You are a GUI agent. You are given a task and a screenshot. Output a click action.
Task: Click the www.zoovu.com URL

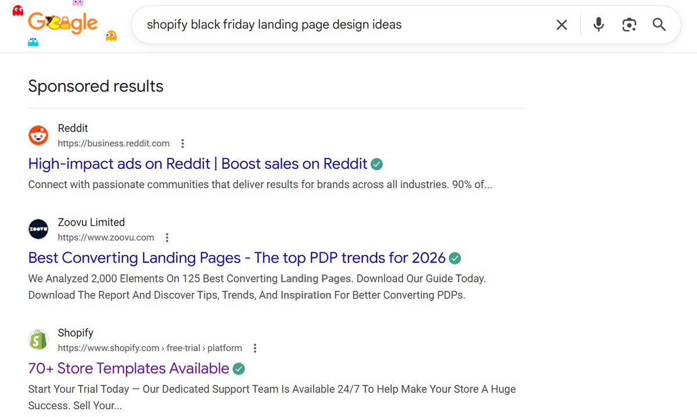[x=106, y=237]
